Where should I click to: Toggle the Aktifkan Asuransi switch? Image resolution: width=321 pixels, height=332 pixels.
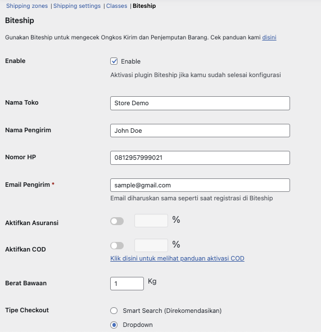click(117, 221)
